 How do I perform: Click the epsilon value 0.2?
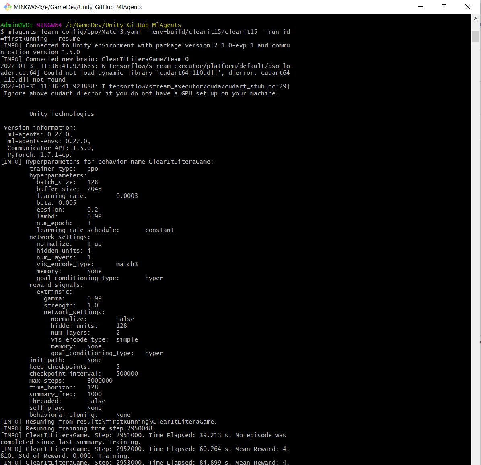92,210
